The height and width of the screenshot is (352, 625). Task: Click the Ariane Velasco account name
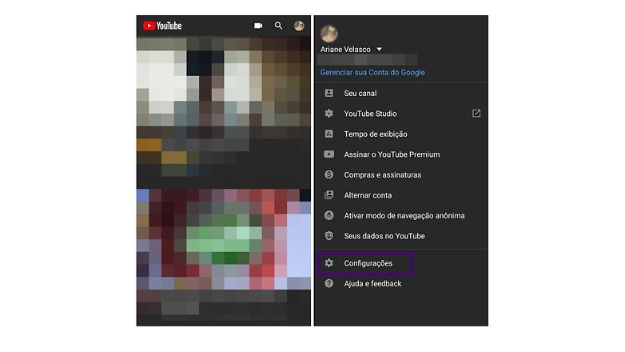coord(345,50)
